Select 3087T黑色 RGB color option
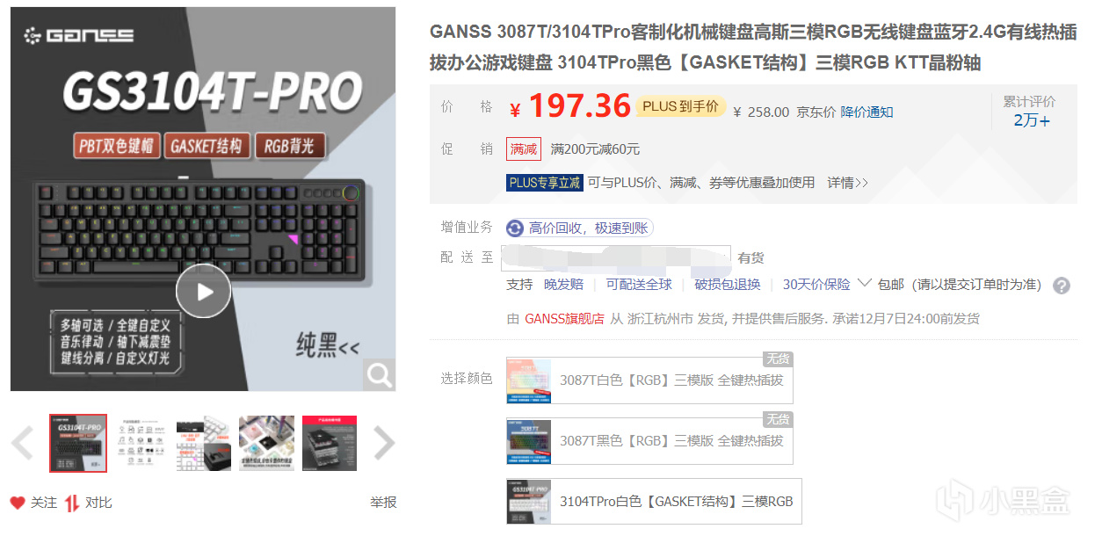 [x=649, y=441]
